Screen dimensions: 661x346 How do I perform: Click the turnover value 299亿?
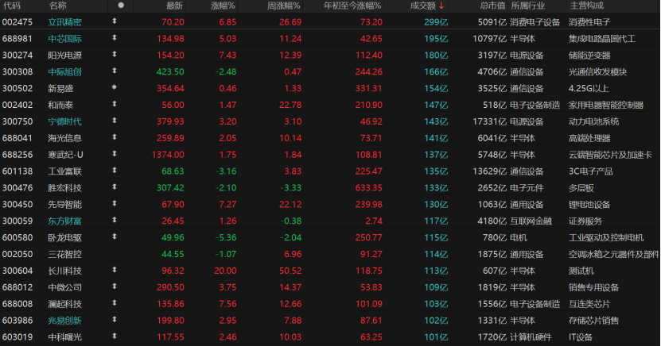[436, 22]
